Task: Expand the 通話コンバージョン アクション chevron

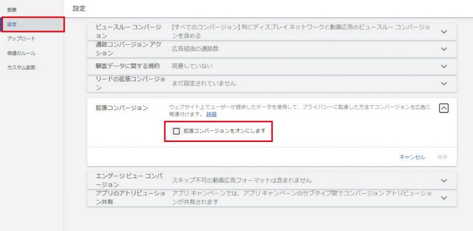Action: point(443,49)
